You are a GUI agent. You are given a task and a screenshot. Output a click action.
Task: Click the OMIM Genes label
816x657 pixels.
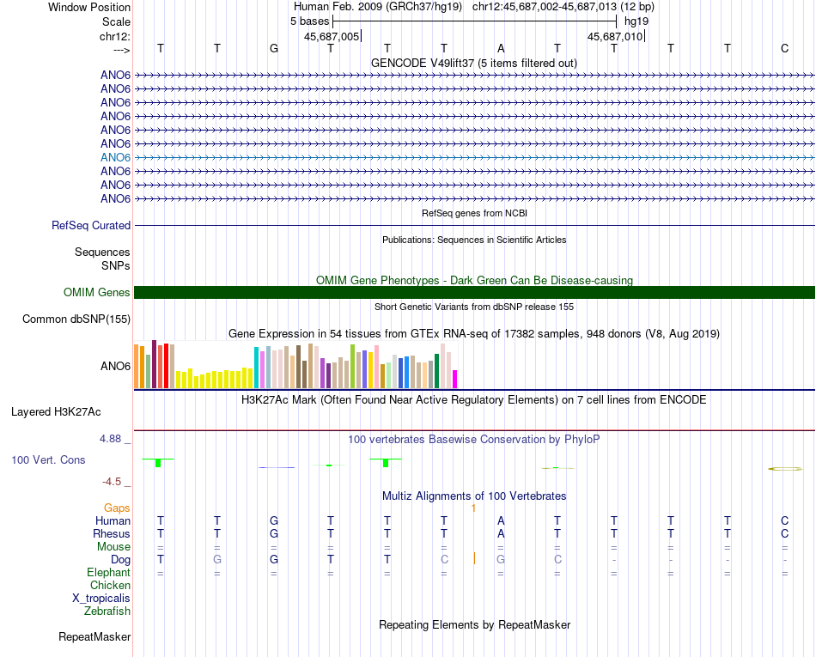click(x=96, y=292)
